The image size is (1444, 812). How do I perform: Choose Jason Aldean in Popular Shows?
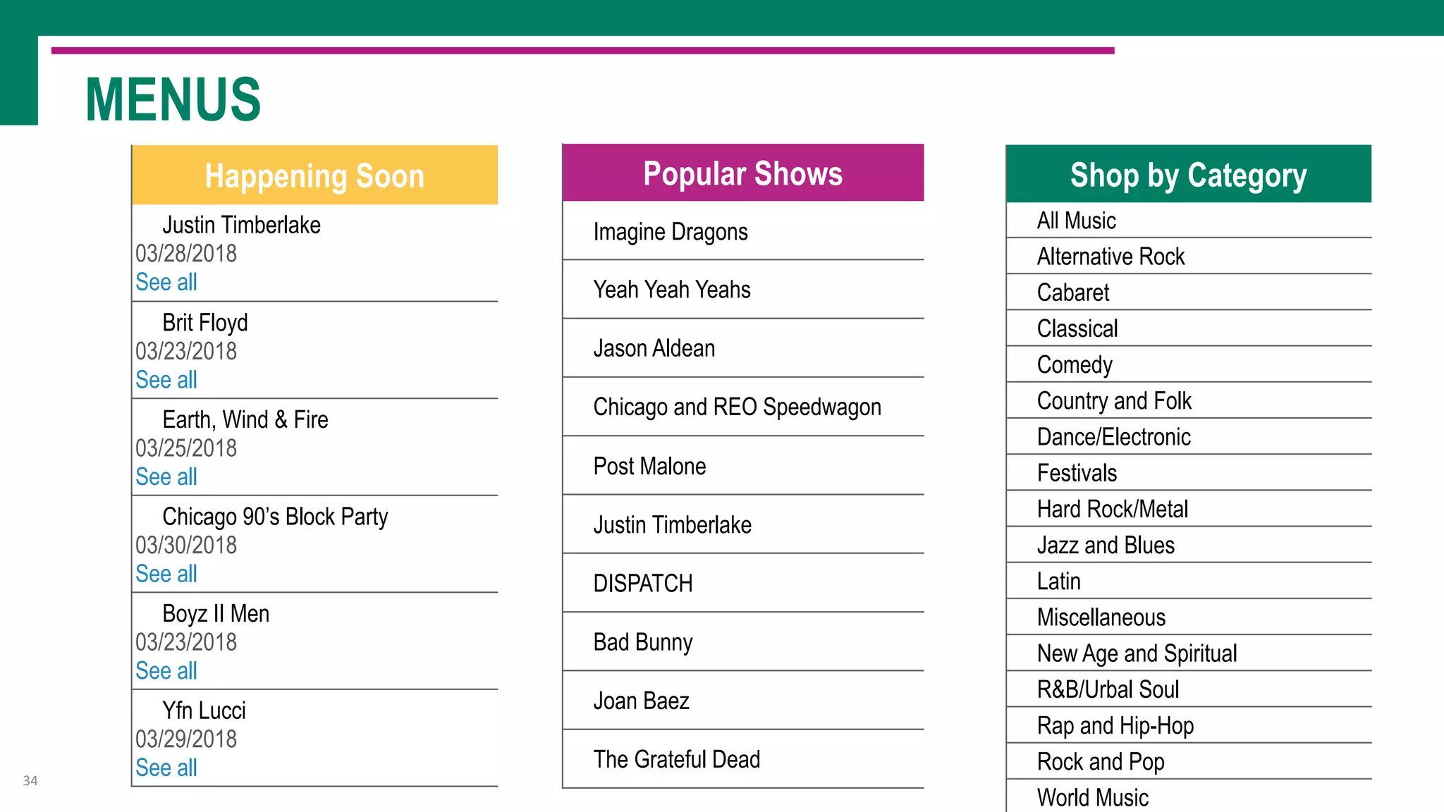(743, 348)
